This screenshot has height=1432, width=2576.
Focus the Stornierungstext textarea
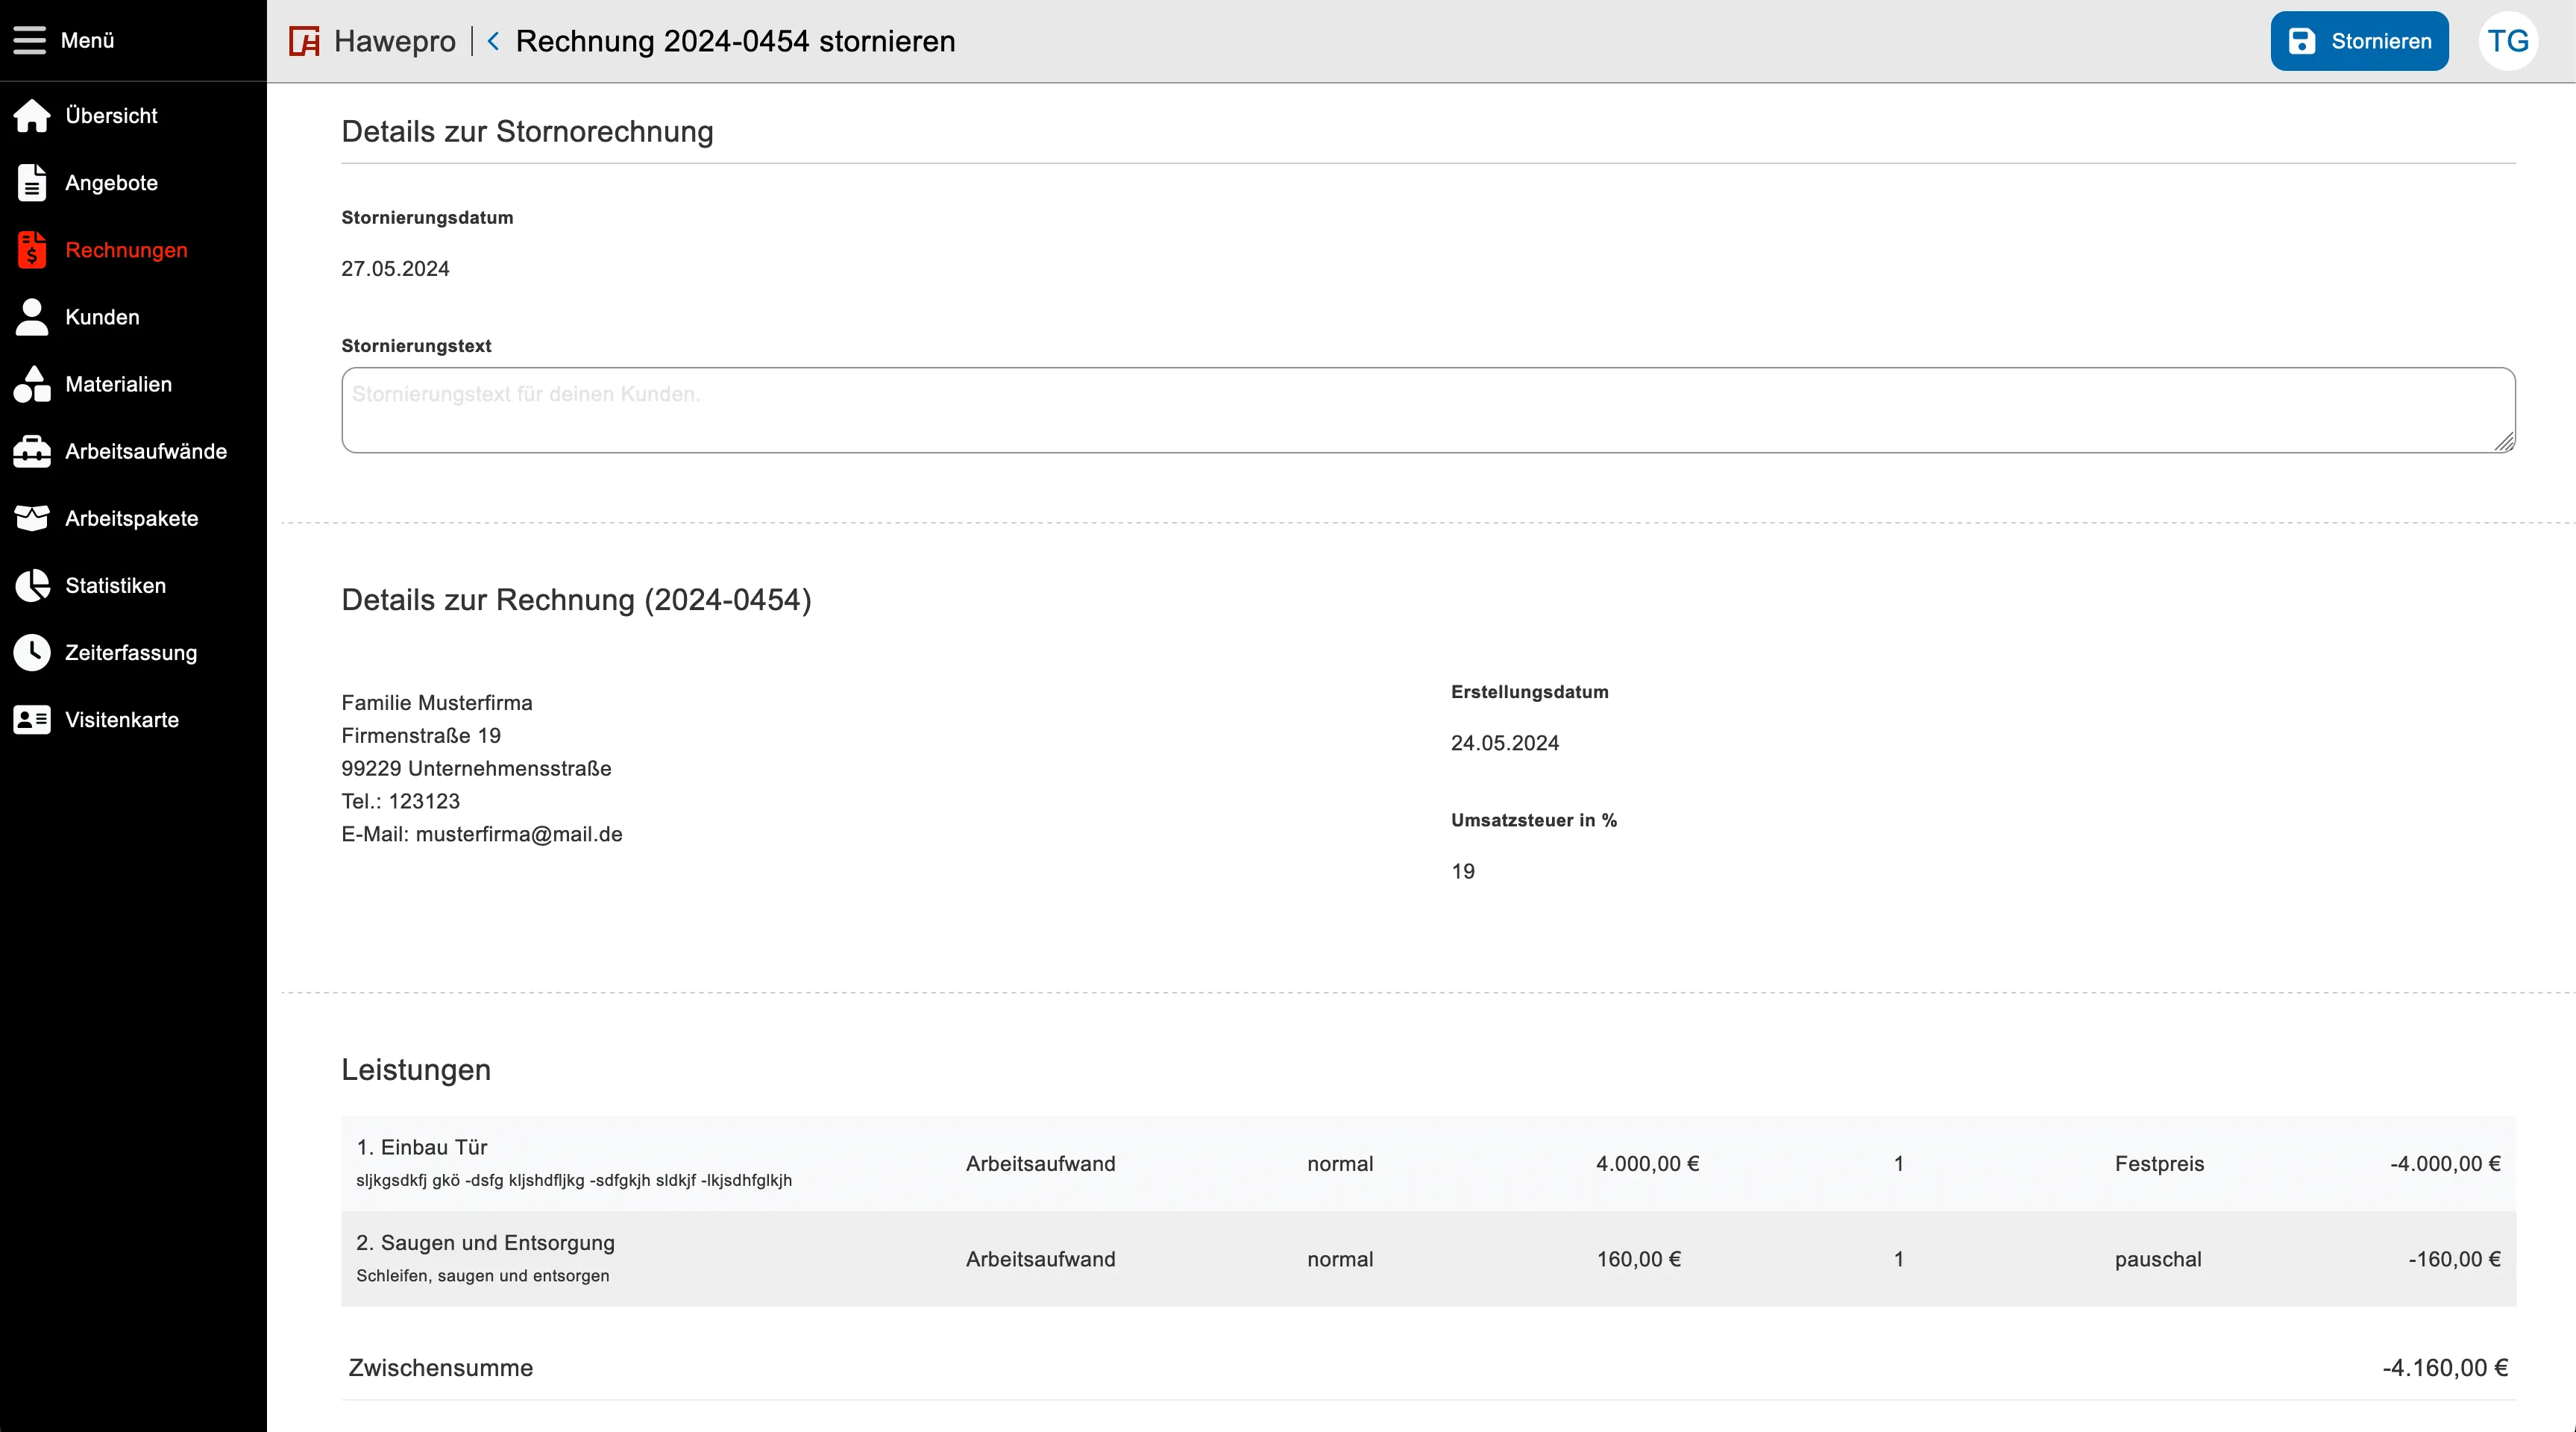pyautogui.click(x=1428, y=410)
